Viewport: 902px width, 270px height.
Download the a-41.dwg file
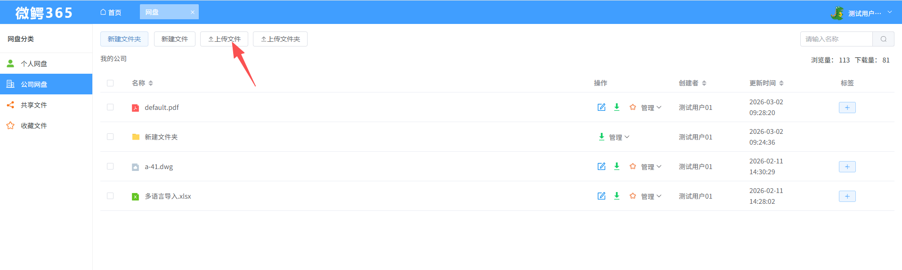click(617, 166)
